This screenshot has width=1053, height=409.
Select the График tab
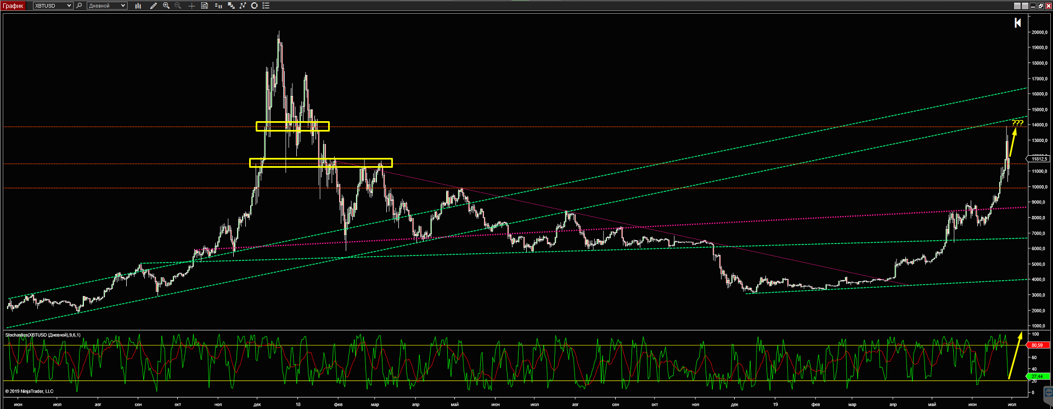pos(13,5)
